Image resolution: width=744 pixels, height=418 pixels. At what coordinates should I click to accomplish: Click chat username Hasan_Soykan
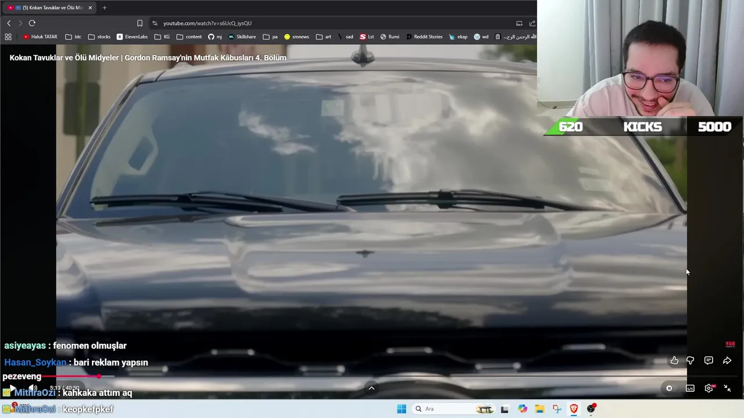coord(35,362)
